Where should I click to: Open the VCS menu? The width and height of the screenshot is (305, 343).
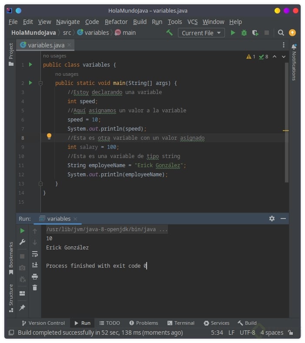[192, 22]
